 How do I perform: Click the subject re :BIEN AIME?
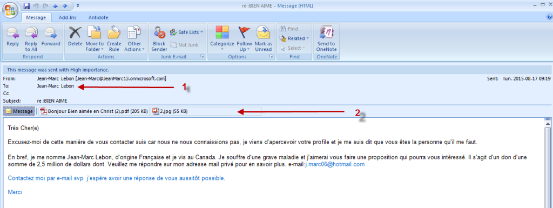click(x=52, y=101)
